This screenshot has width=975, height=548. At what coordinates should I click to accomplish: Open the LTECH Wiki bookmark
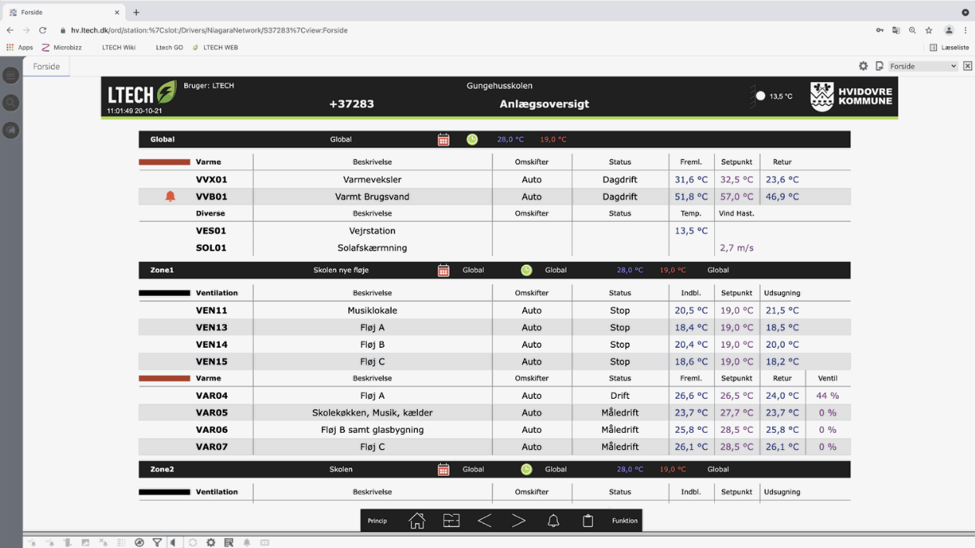[118, 47]
